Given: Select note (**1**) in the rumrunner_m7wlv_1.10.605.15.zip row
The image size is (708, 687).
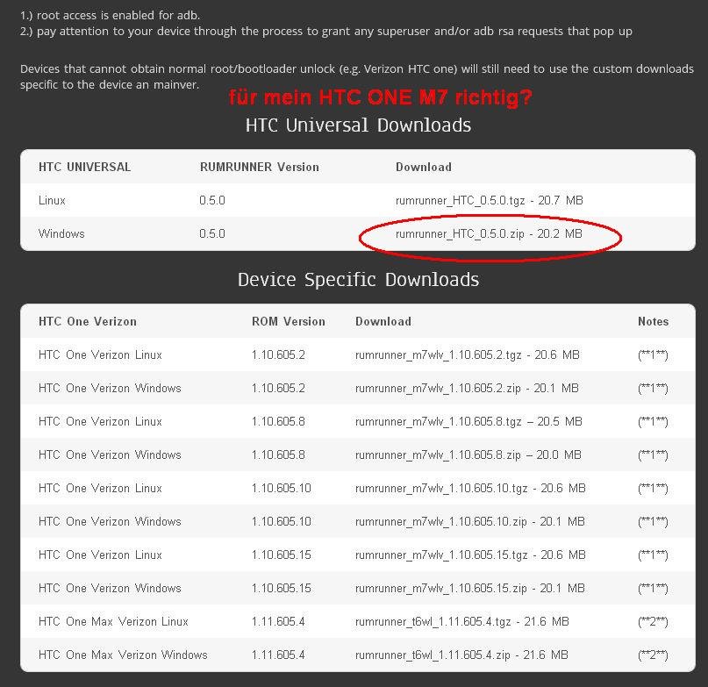Looking at the screenshot, I should (x=653, y=589).
